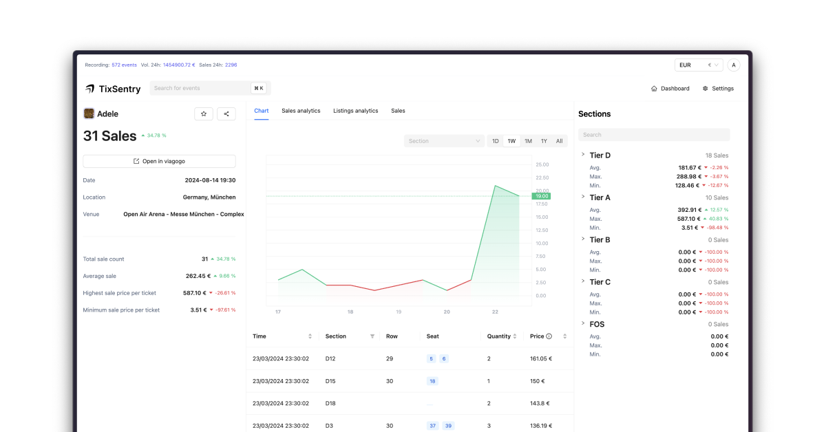Select the 1D time range
The height and width of the screenshot is (432, 826).
click(x=495, y=141)
